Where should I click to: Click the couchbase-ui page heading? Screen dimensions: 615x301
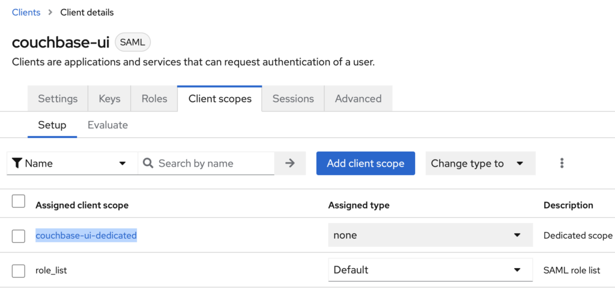(x=61, y=43)
